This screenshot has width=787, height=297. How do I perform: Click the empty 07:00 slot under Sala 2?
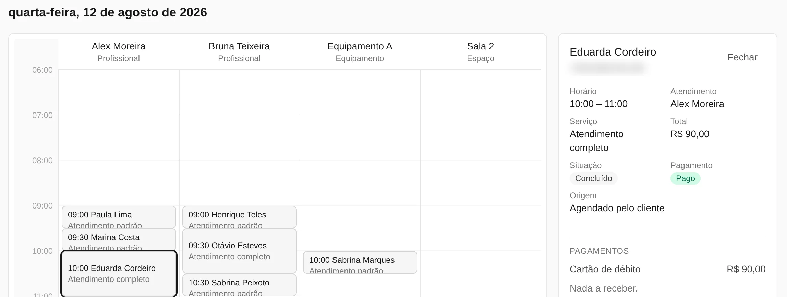[x=481, y=138]
